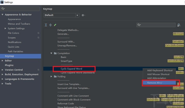Screen dimensions: 185x108
Task: Choose Remove Alt+/ from context menu
Action: (x=160, y=83)
